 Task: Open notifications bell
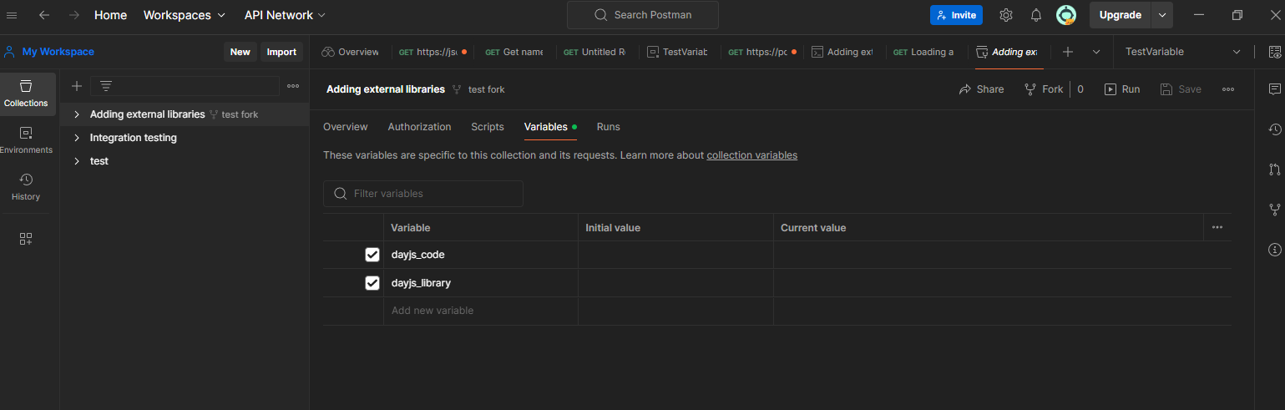point(1036,15)
